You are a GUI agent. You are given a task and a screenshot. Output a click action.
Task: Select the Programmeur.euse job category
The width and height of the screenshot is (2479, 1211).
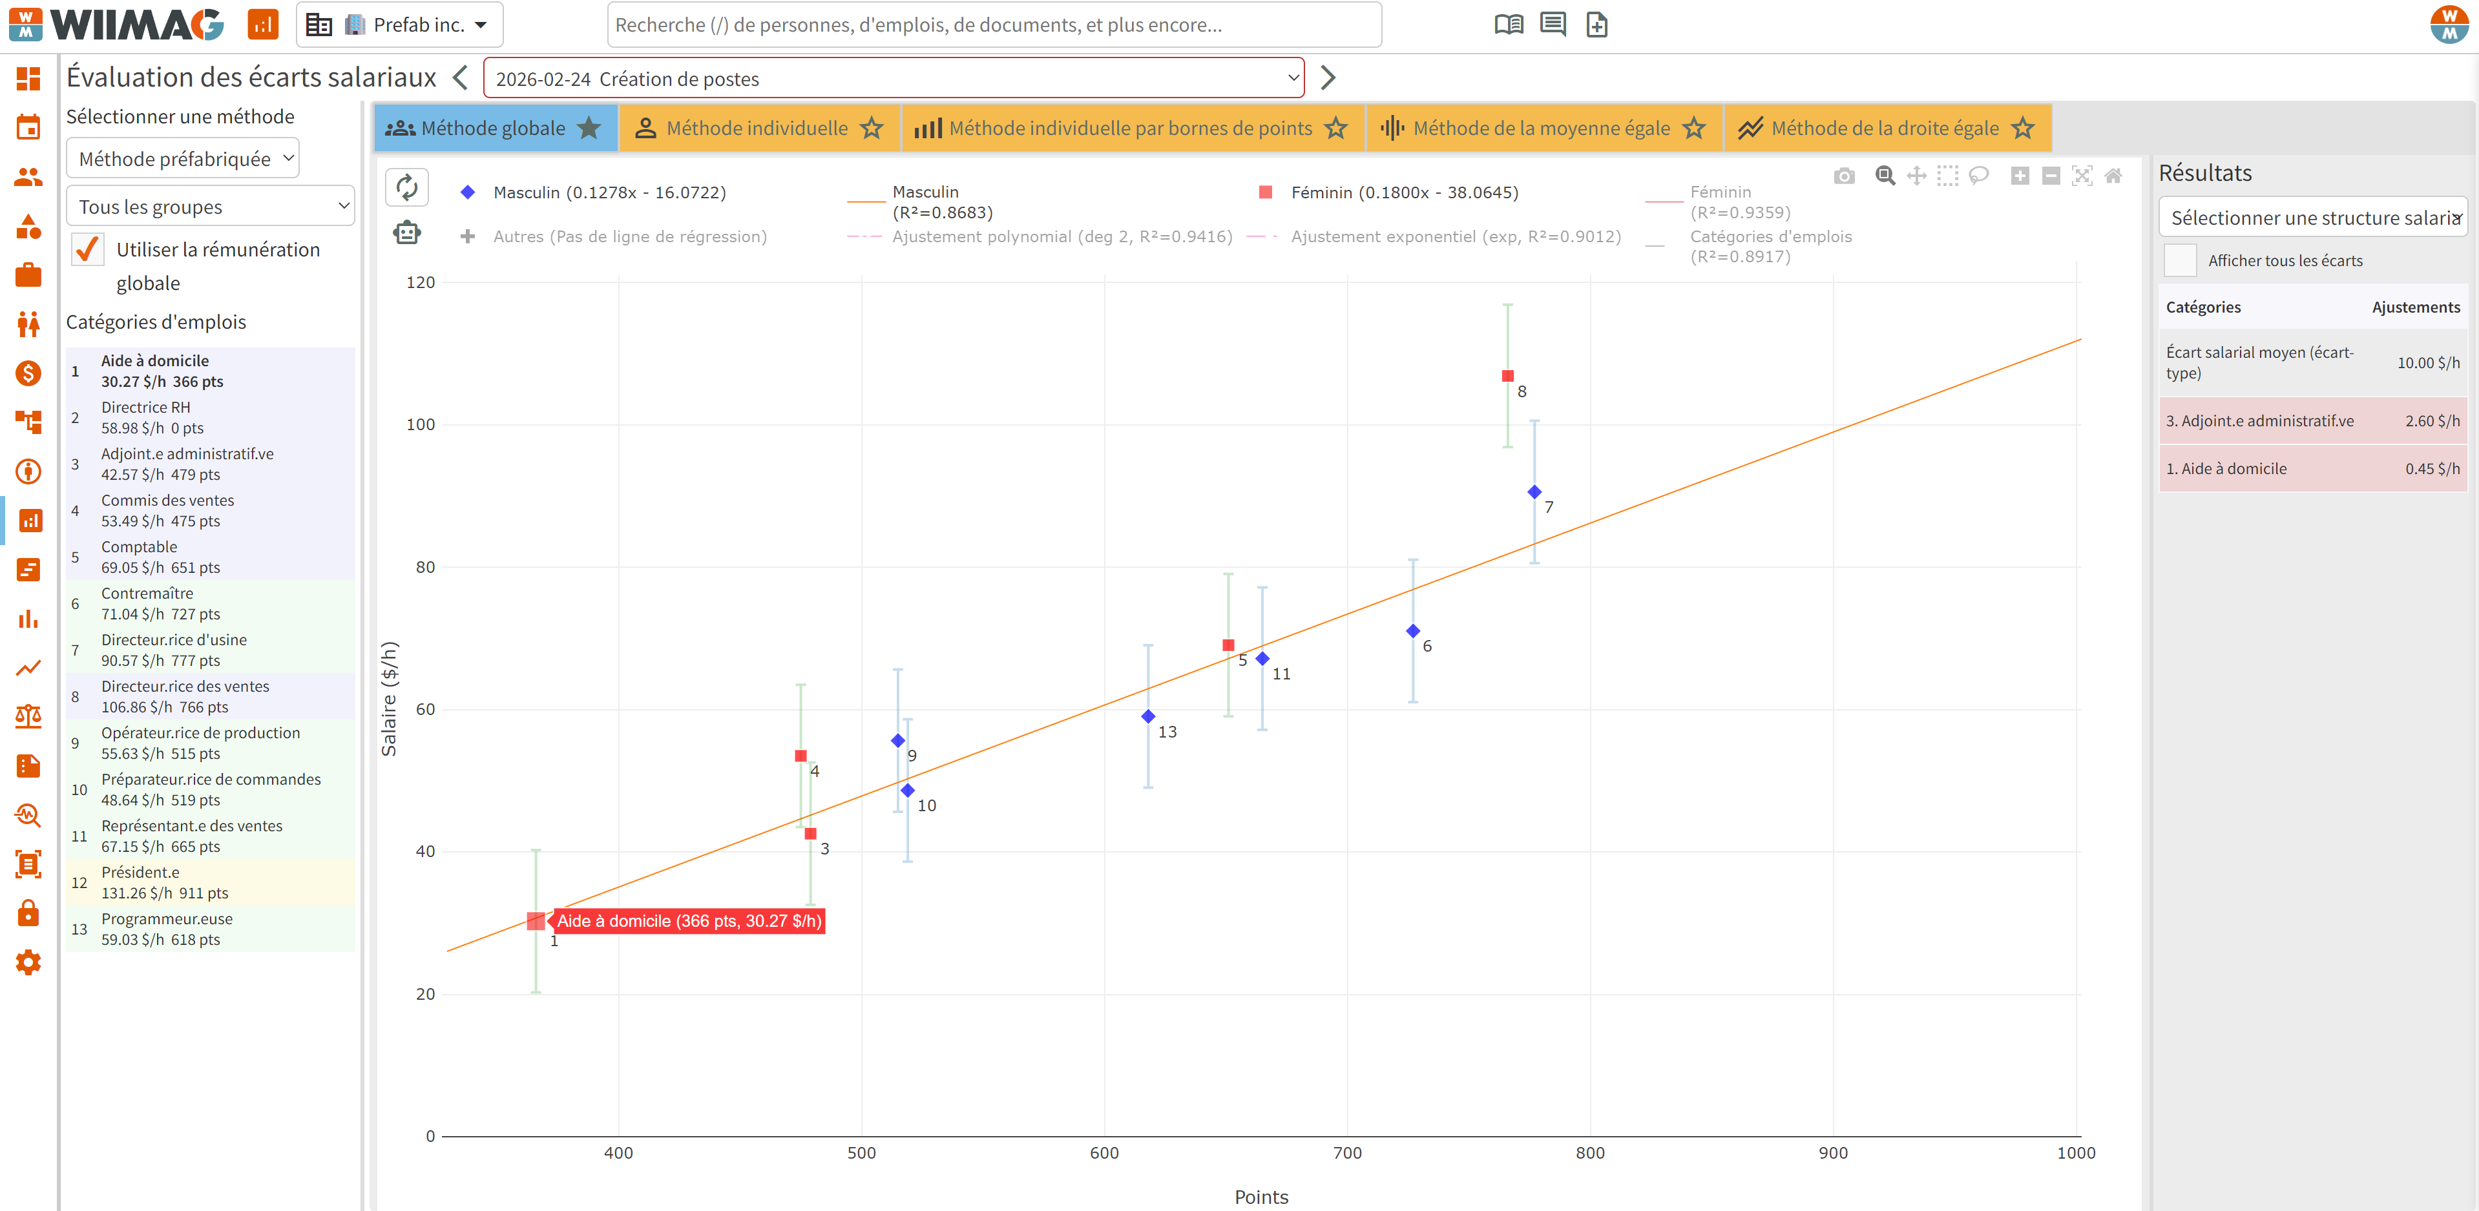point(211,928)
